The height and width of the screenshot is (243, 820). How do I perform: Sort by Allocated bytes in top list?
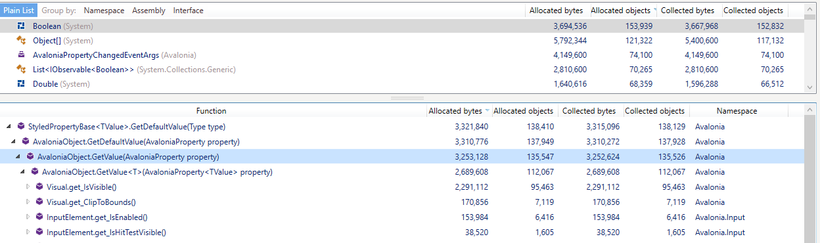pyautogui.click(x=557, y=11)
